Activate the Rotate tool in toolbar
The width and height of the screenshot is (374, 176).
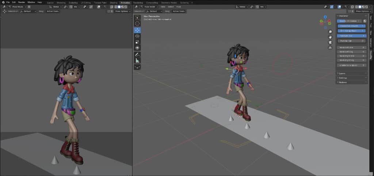pyautogui.click(x=137, y=36)
